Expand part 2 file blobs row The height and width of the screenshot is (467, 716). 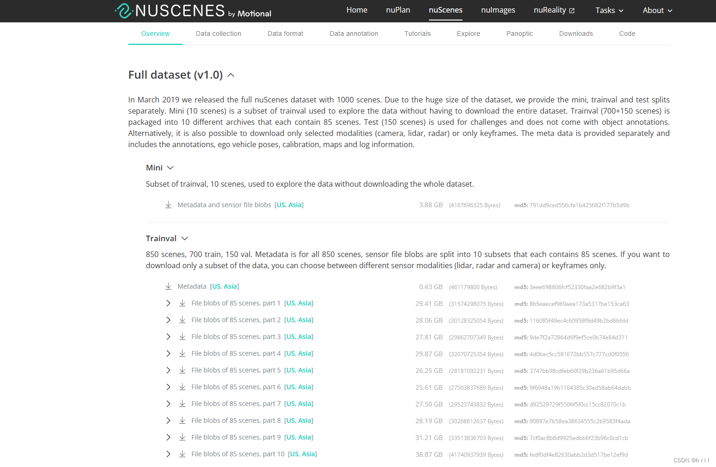click(168, 320)
